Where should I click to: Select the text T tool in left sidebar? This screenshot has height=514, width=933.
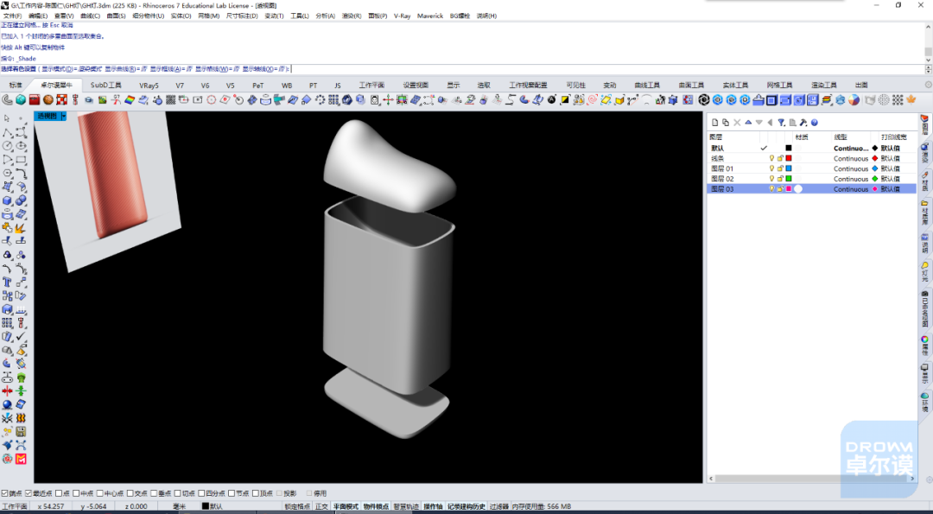point(7,282)
